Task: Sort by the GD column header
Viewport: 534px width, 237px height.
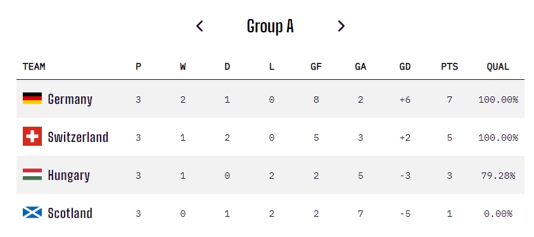Action: point(405,67)
